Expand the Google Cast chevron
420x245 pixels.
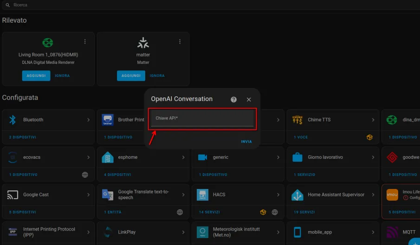click(x=88, y=195)
